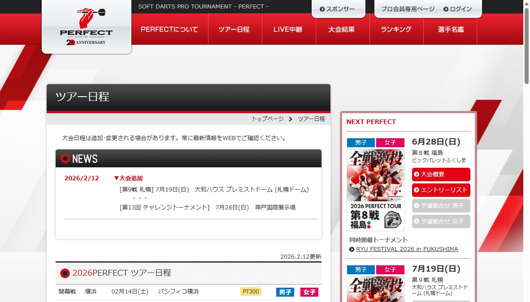Click the ツアー日程 breadcrumb text

point(311,119)
